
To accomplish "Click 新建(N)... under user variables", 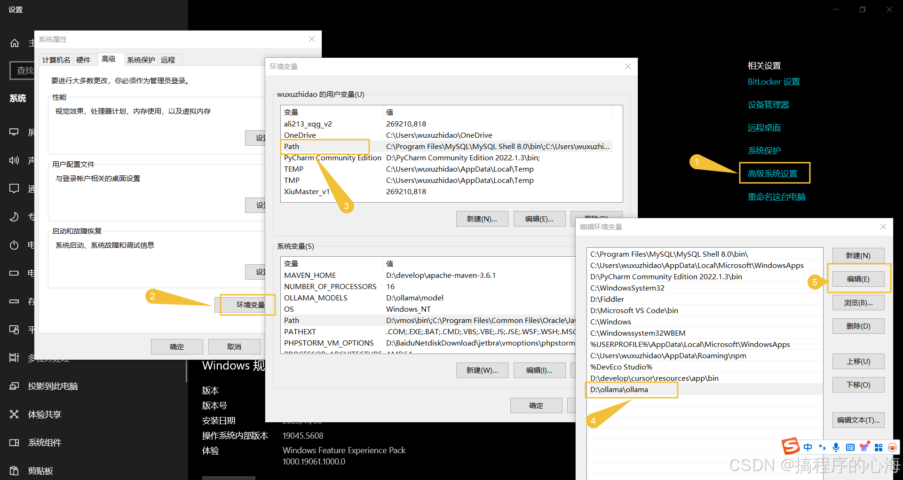I will click(x=482, y=219).
